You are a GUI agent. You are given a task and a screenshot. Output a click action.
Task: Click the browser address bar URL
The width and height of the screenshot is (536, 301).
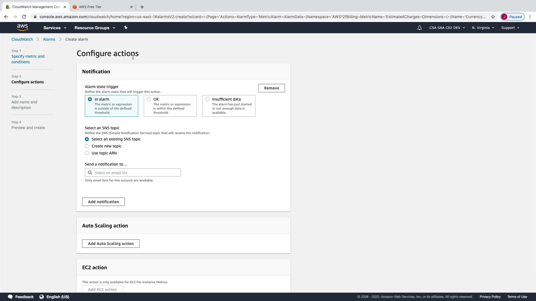pyautogui.click(x=262, y=17)
